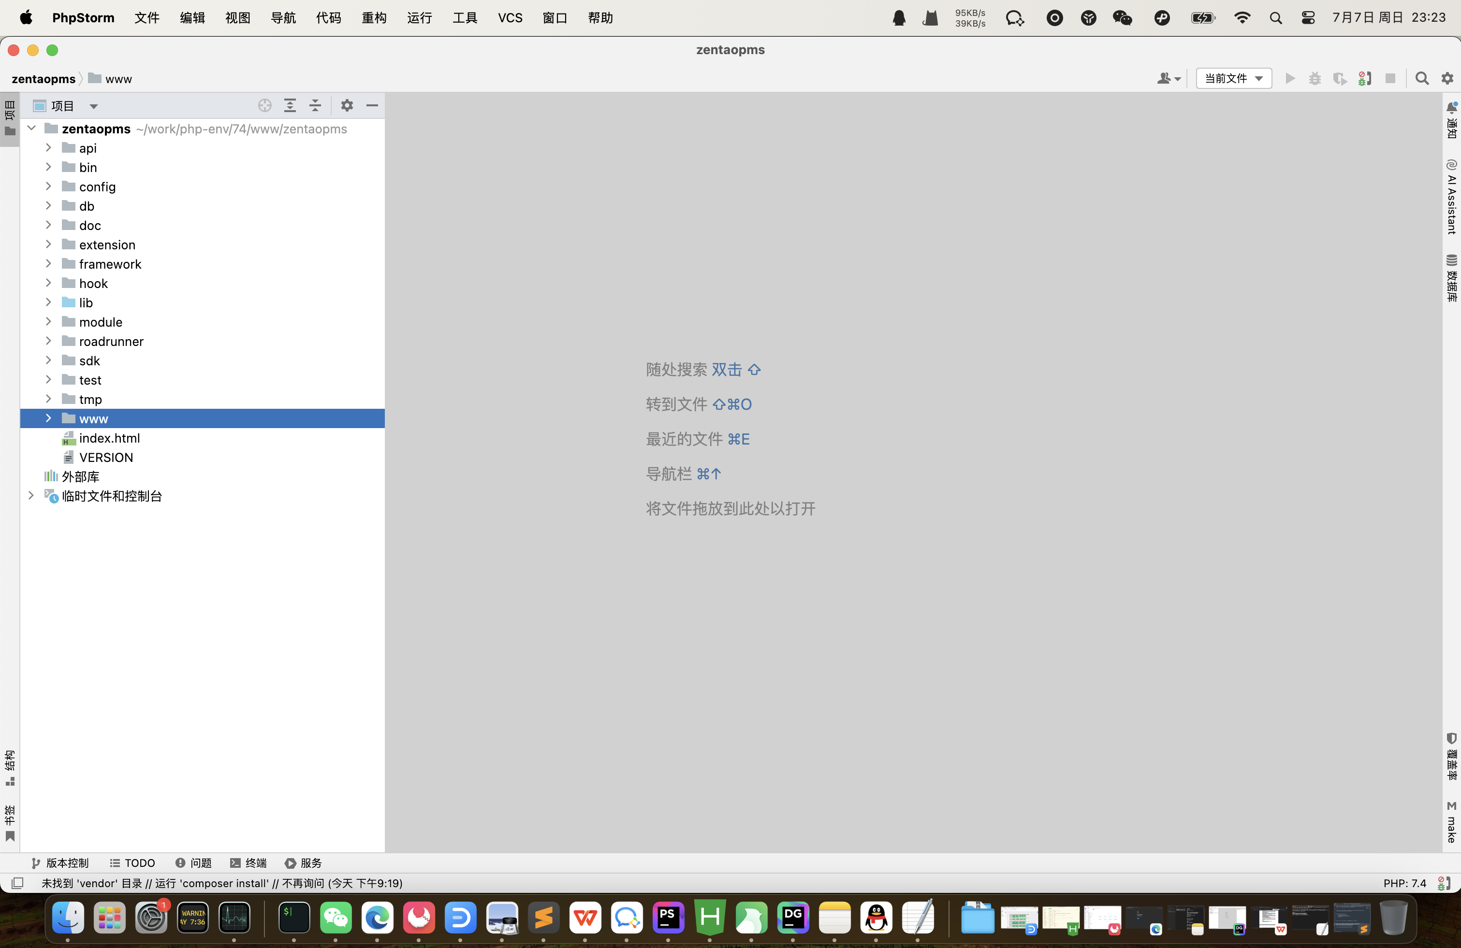The width and height of the screenshot is (1461, 948).
Task: Click the Debug bug icon in toolbar
Action: [1315, 79]
